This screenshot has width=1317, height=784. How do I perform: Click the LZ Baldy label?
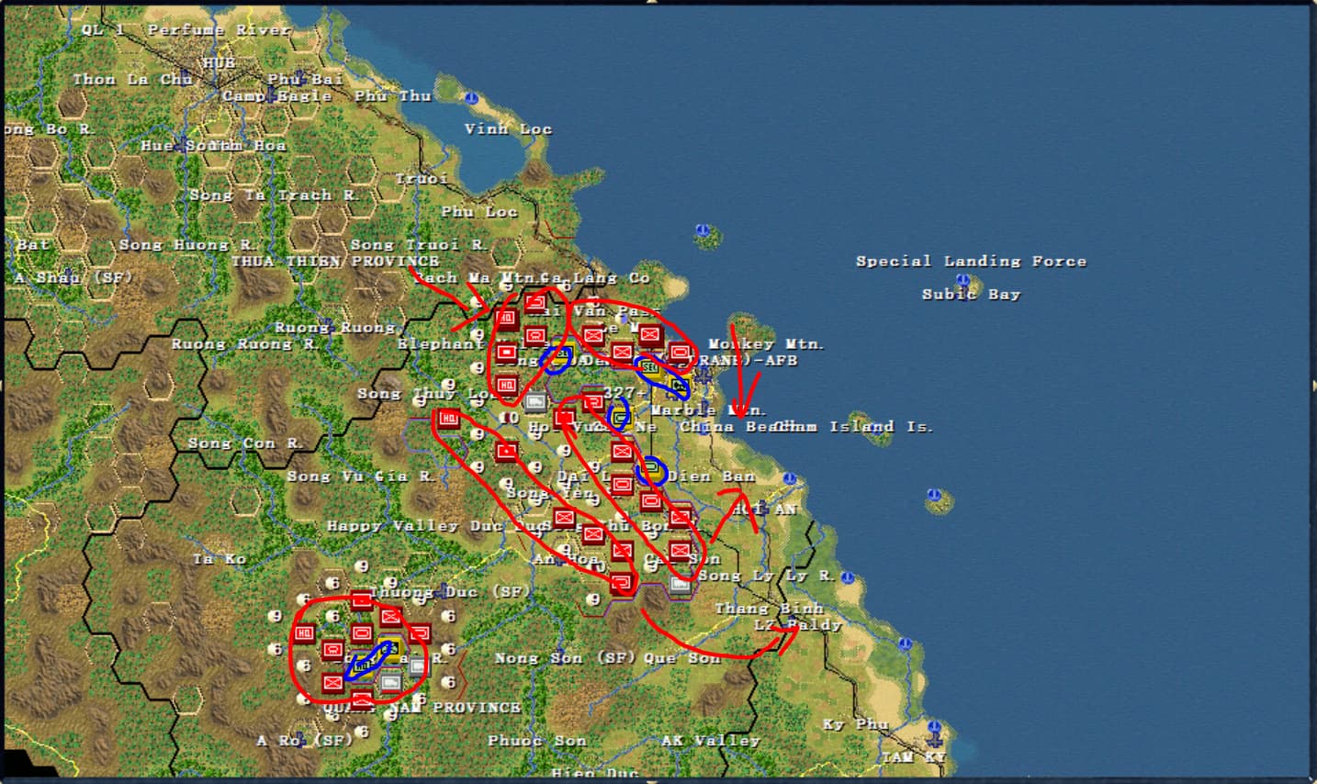pos(797,625)
